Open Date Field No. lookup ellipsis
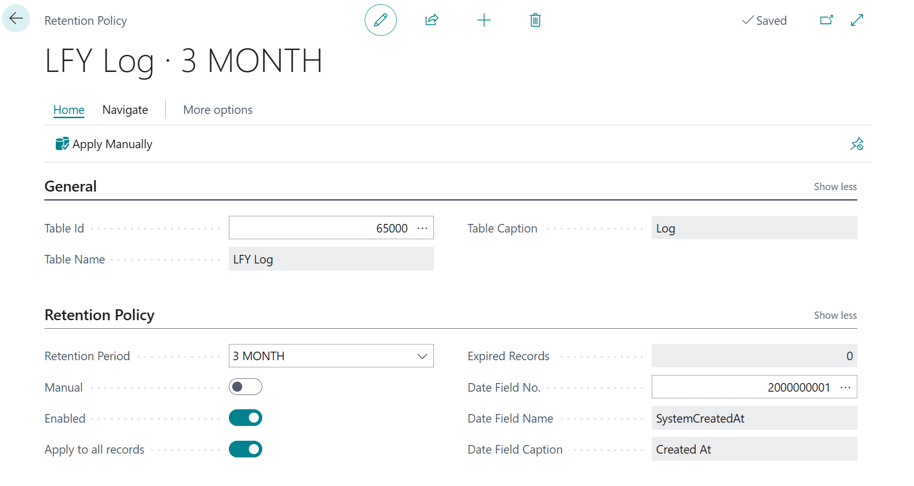 845,387
